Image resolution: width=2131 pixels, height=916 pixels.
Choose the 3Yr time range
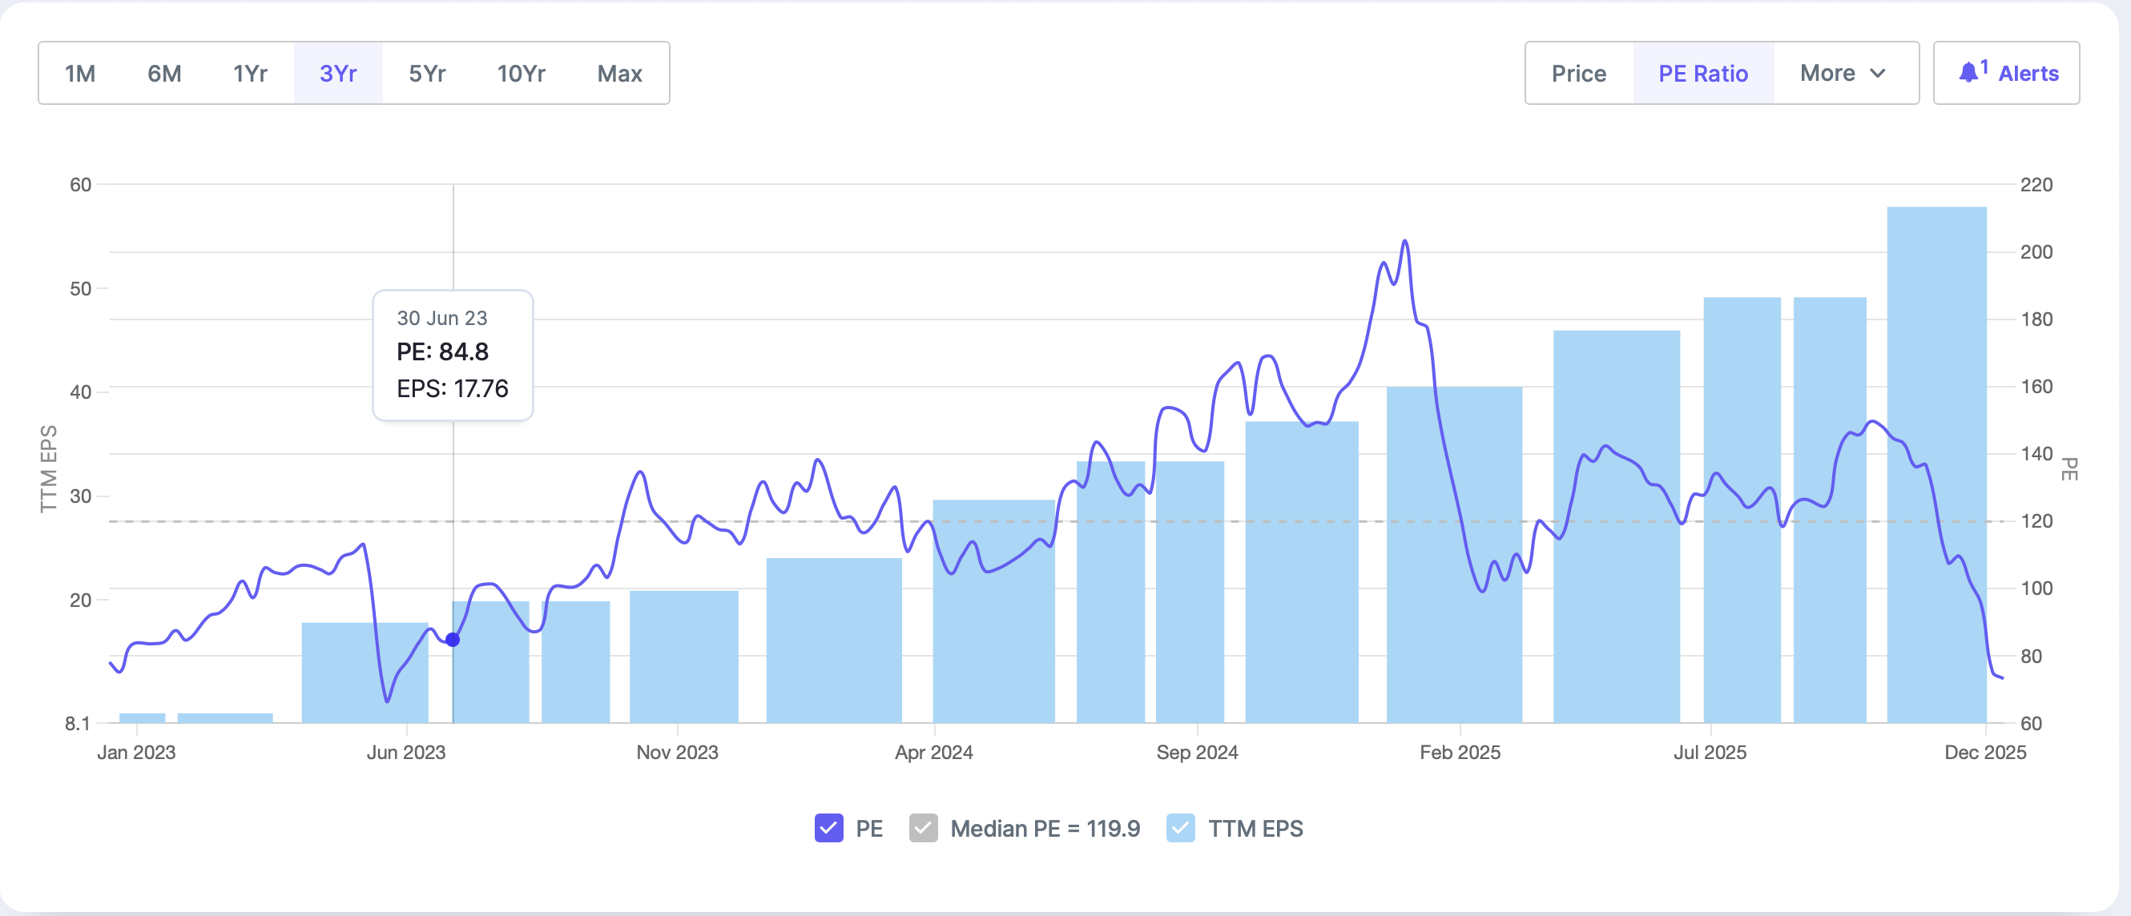337,74
